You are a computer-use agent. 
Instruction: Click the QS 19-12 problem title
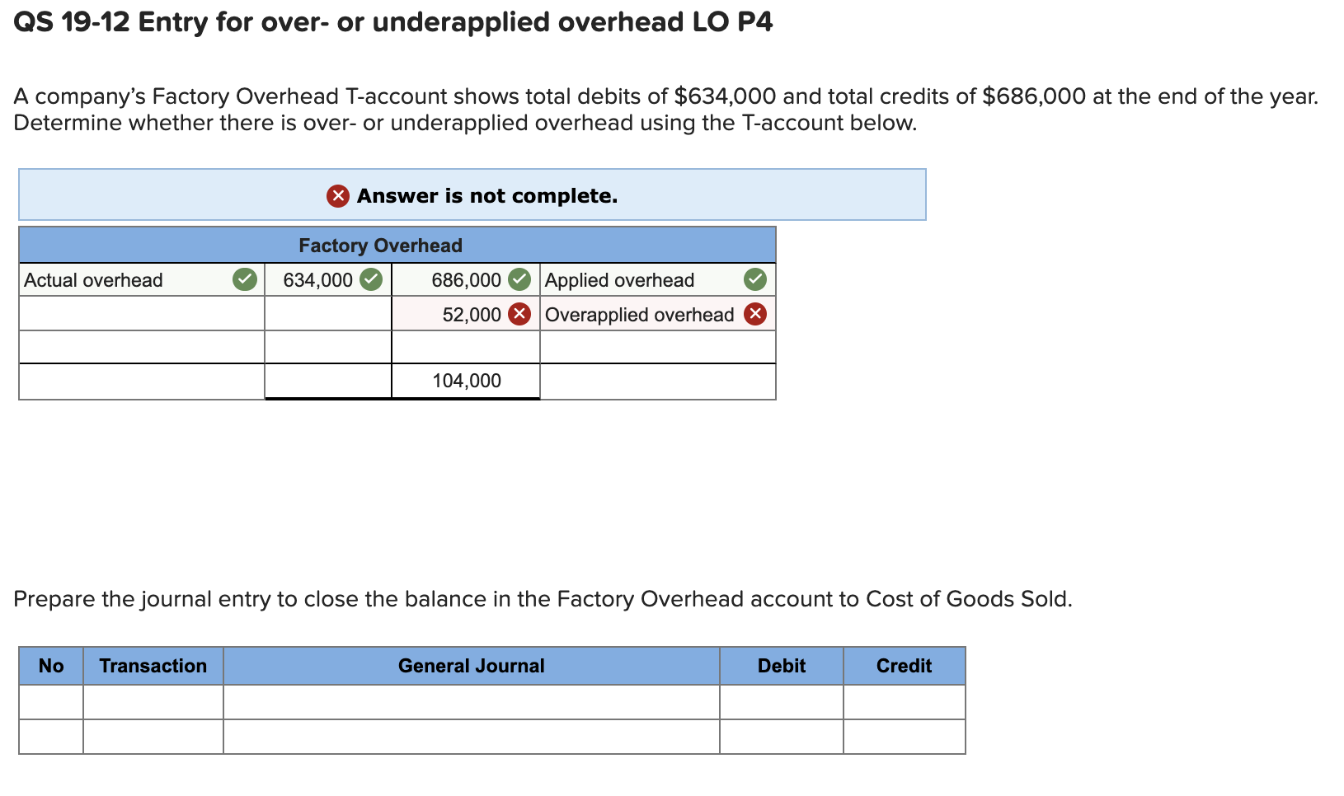tap(393, 22)
